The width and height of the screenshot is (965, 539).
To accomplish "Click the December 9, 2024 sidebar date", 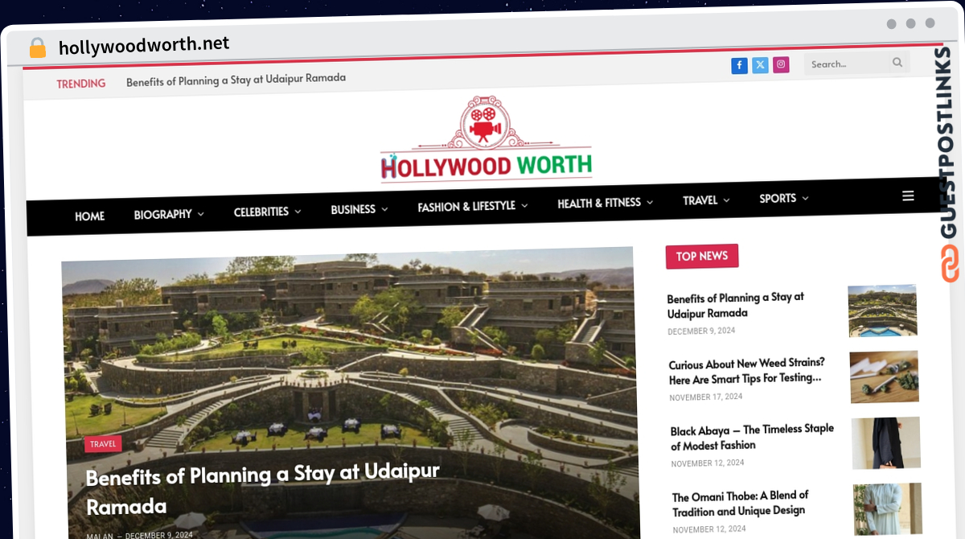I will (701, 331).
